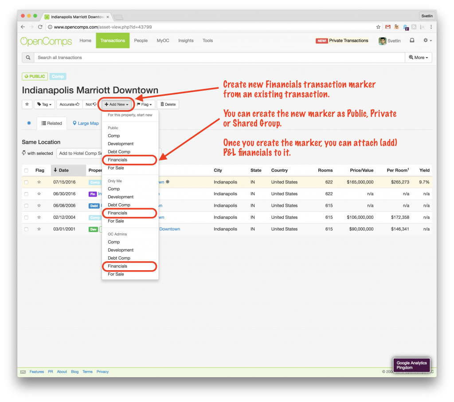The height and width of the screenshot is (402, 454).
Task: Sort table by Date column
Action: point(68,170)
